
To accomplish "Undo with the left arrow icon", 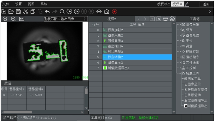I will coord(47,11).
